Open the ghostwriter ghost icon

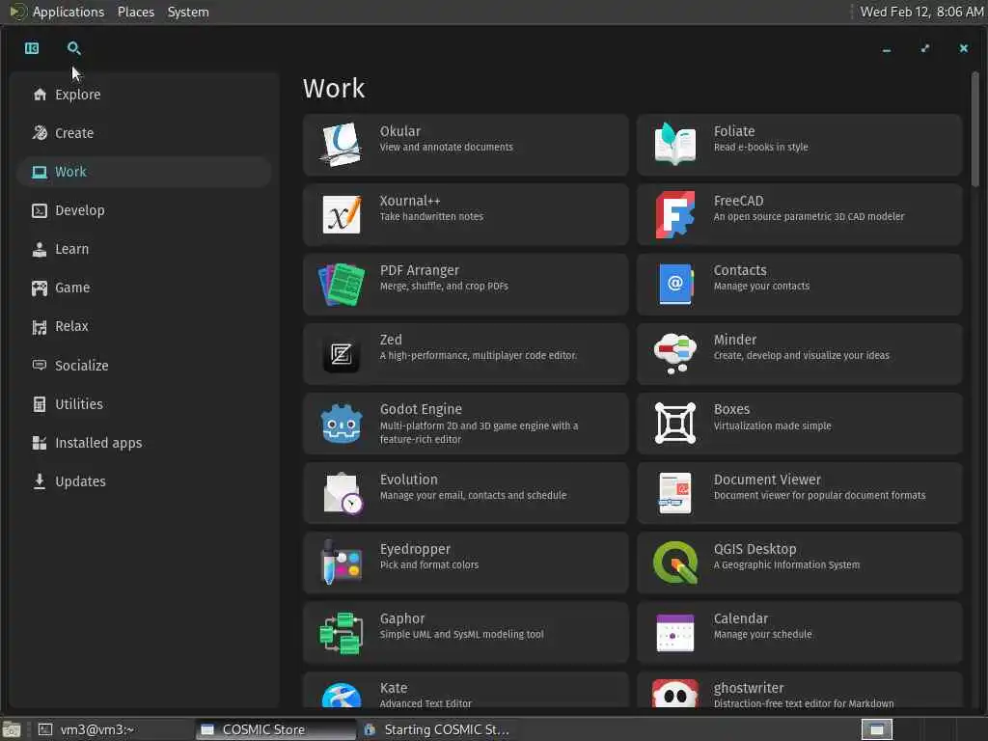click(674, 694)
